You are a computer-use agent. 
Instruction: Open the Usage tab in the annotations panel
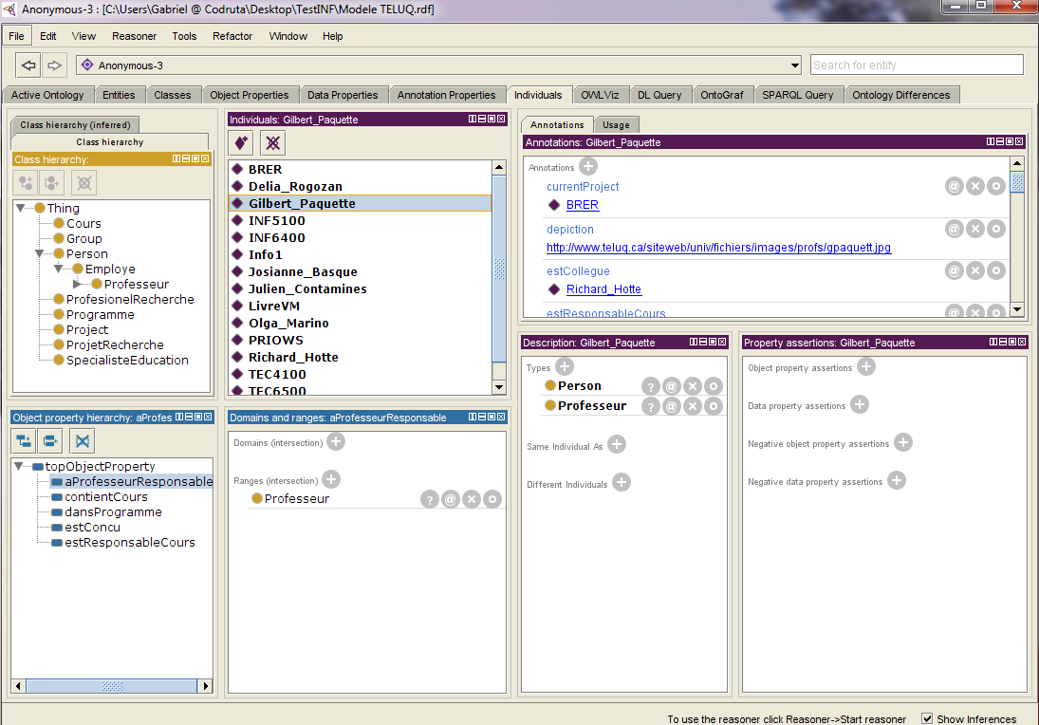(x=616, y=124)
